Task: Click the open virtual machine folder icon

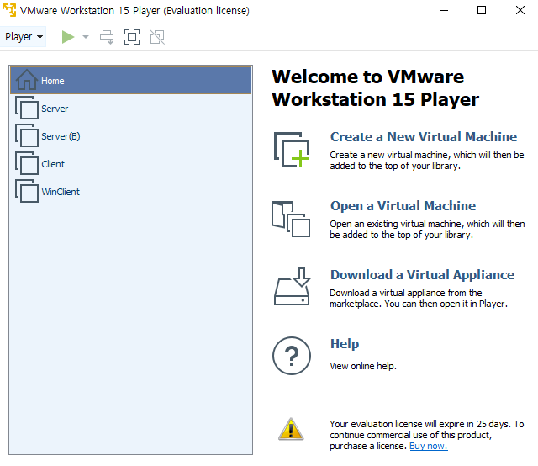Action: [291, 219]
